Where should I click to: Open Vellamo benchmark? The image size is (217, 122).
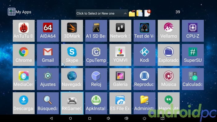(169, 31)
